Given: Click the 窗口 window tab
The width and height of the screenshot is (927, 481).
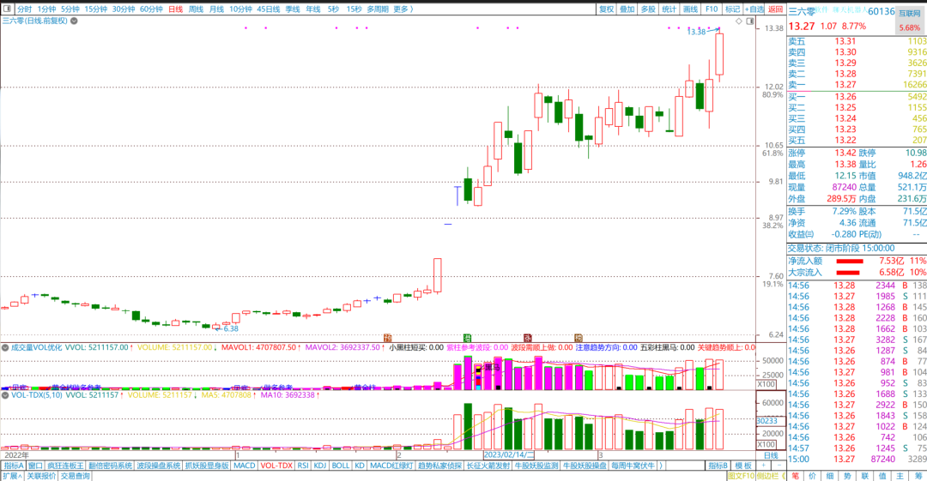Looking at the screenshot, I should tap(35, 466).
